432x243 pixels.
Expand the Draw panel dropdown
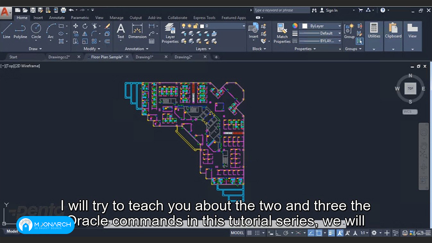pos(35,49)
